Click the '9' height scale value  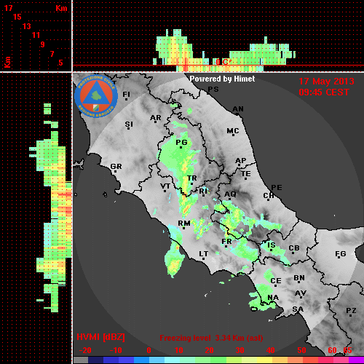(43, 44)
